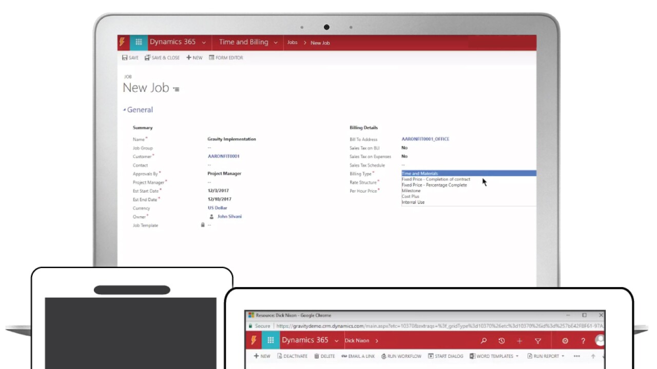
Task: Click the Save & Close toolbar button
Action: (x=162, y=58)
